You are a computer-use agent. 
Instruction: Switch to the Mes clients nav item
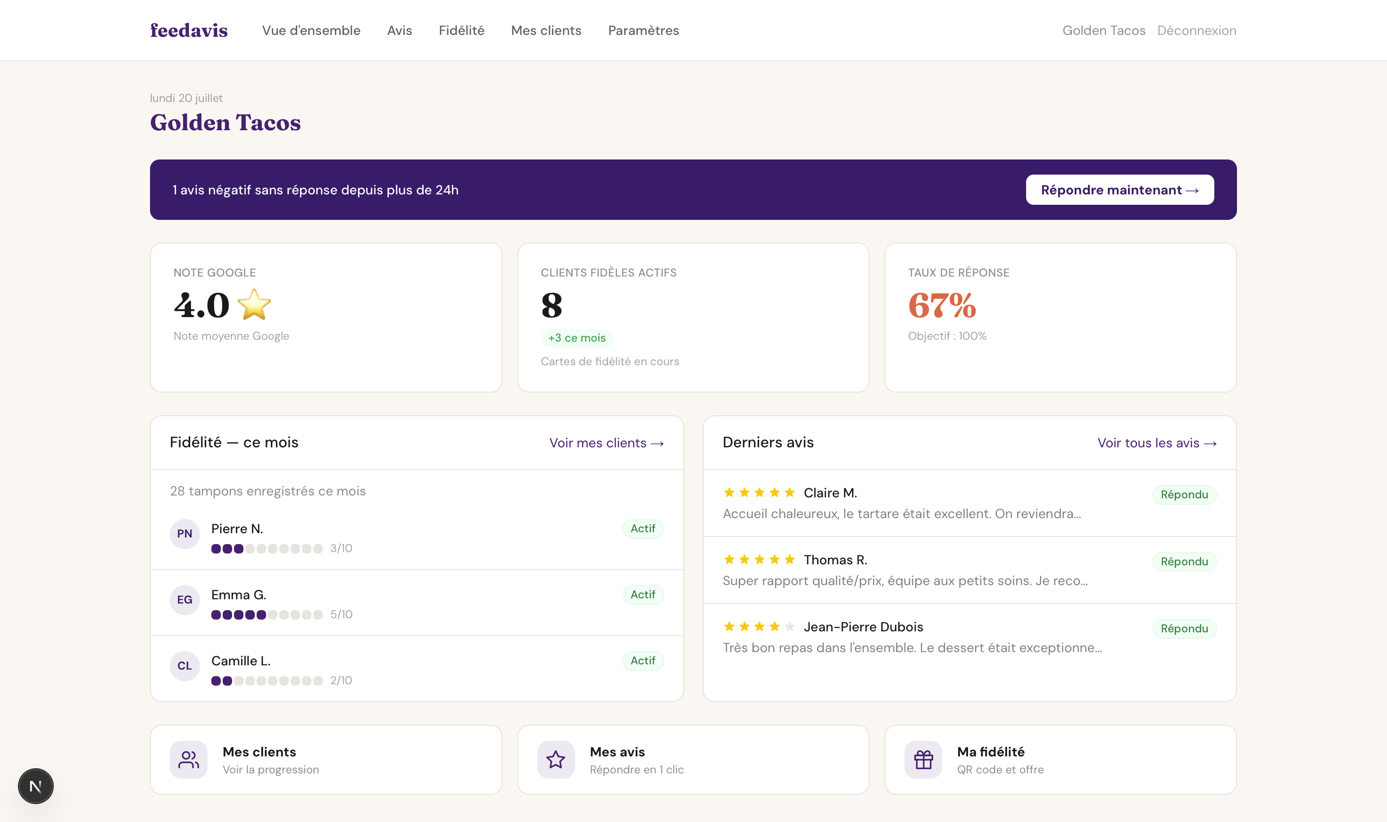pos(546,31)
